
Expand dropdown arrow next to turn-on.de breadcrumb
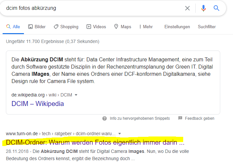click(120, 134)
